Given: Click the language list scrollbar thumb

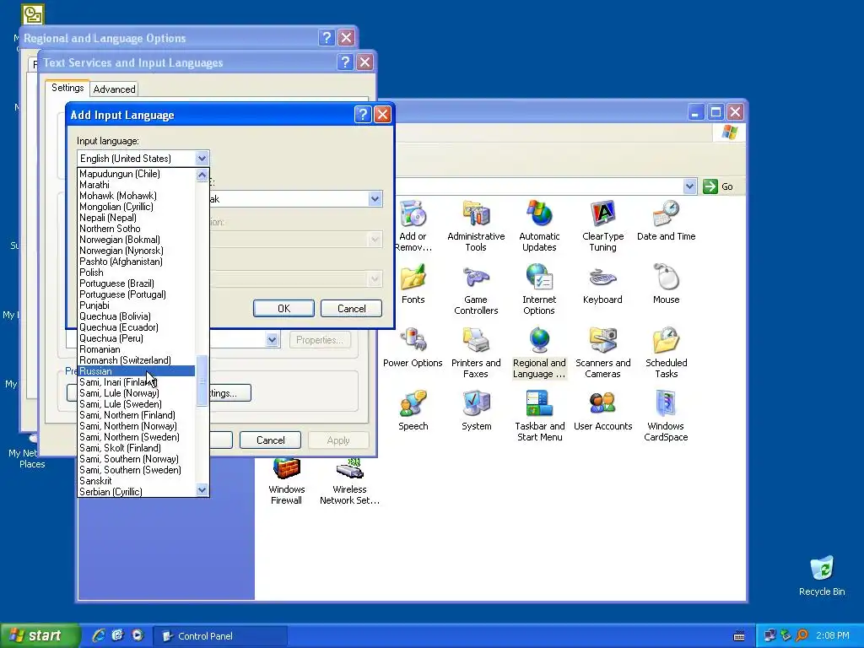Looking at the screenshot, I should click(x=202, y=381).
